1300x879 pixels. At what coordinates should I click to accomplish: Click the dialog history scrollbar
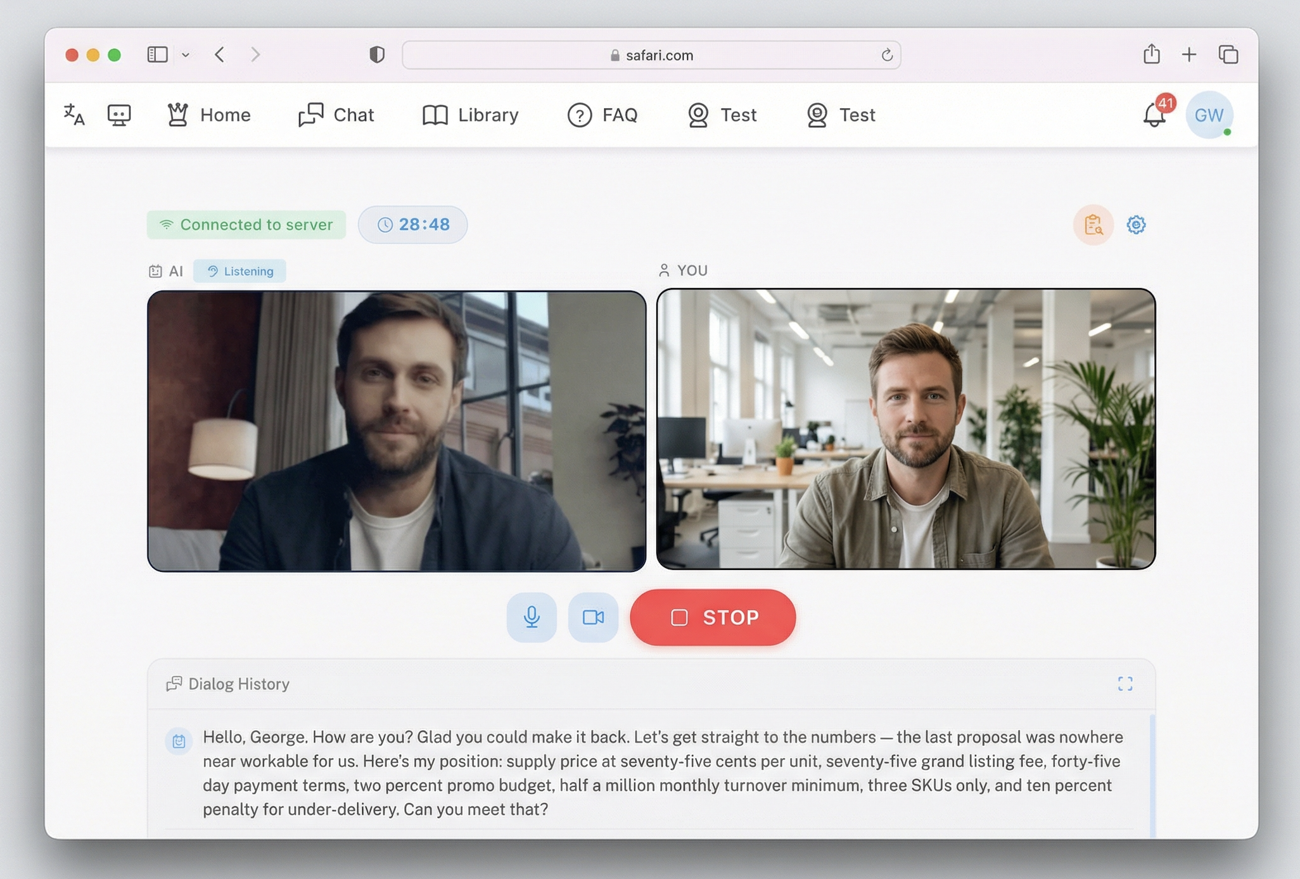click(x=1152, y=776)
